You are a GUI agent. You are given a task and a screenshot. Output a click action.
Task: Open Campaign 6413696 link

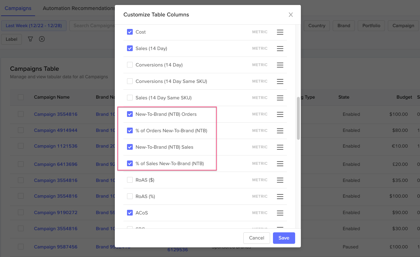(56, 164)
